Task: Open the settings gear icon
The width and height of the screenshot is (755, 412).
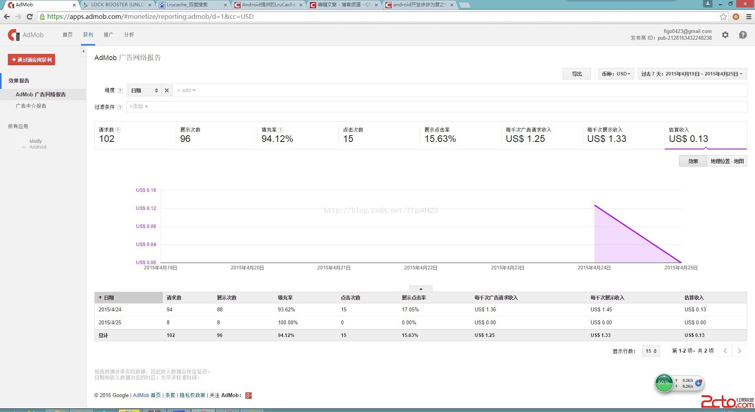Action: (x=725, y=35)
